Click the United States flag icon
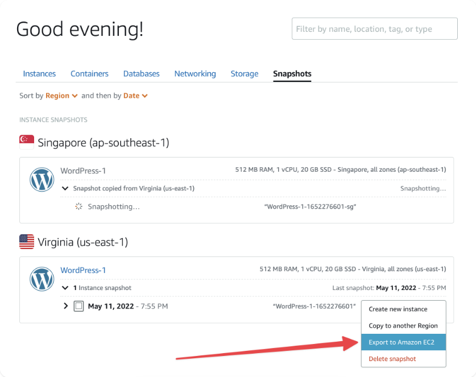476x377 pixels. coord(27,242)
